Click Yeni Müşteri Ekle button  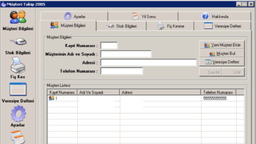coord(222,45)
